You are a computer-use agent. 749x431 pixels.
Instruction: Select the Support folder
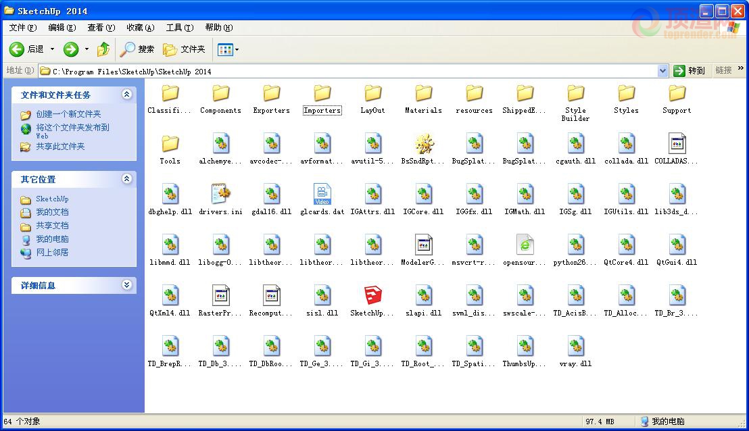677,100
